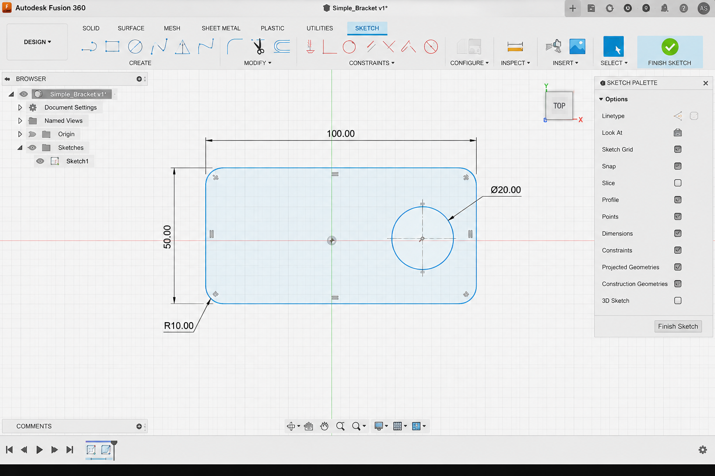This screenshot has width=715, height=476.
Task: Hide Sketch1 using its eye icon
Action: (x=40, y=161)
